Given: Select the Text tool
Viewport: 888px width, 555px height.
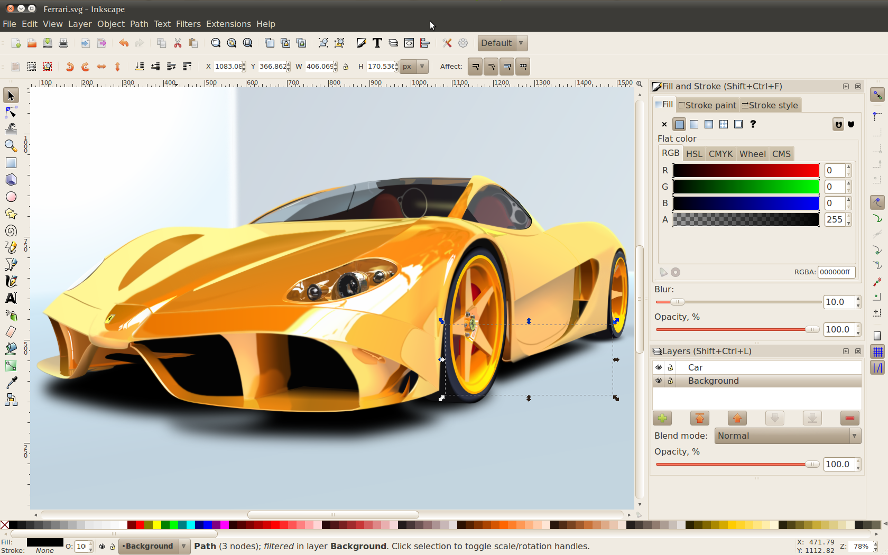Looking at the screenshot, I should click(11, 298).
